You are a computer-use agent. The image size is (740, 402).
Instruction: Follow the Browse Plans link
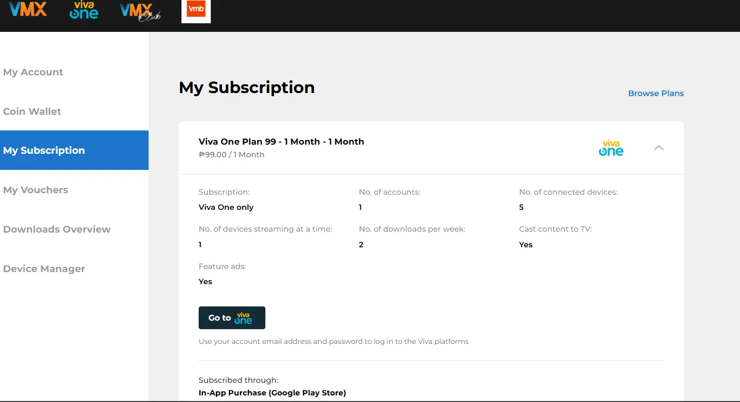coord(656,94)
